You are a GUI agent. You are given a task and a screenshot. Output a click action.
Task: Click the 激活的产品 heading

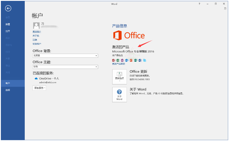tap(121, 47)
